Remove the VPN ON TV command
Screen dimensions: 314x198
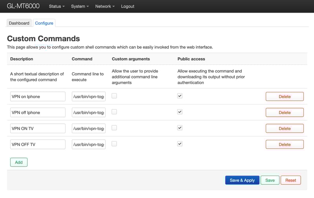point(285,128)
